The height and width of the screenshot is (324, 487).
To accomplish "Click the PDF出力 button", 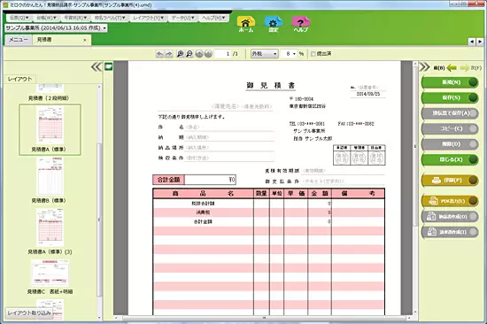I will coord(450,201).
